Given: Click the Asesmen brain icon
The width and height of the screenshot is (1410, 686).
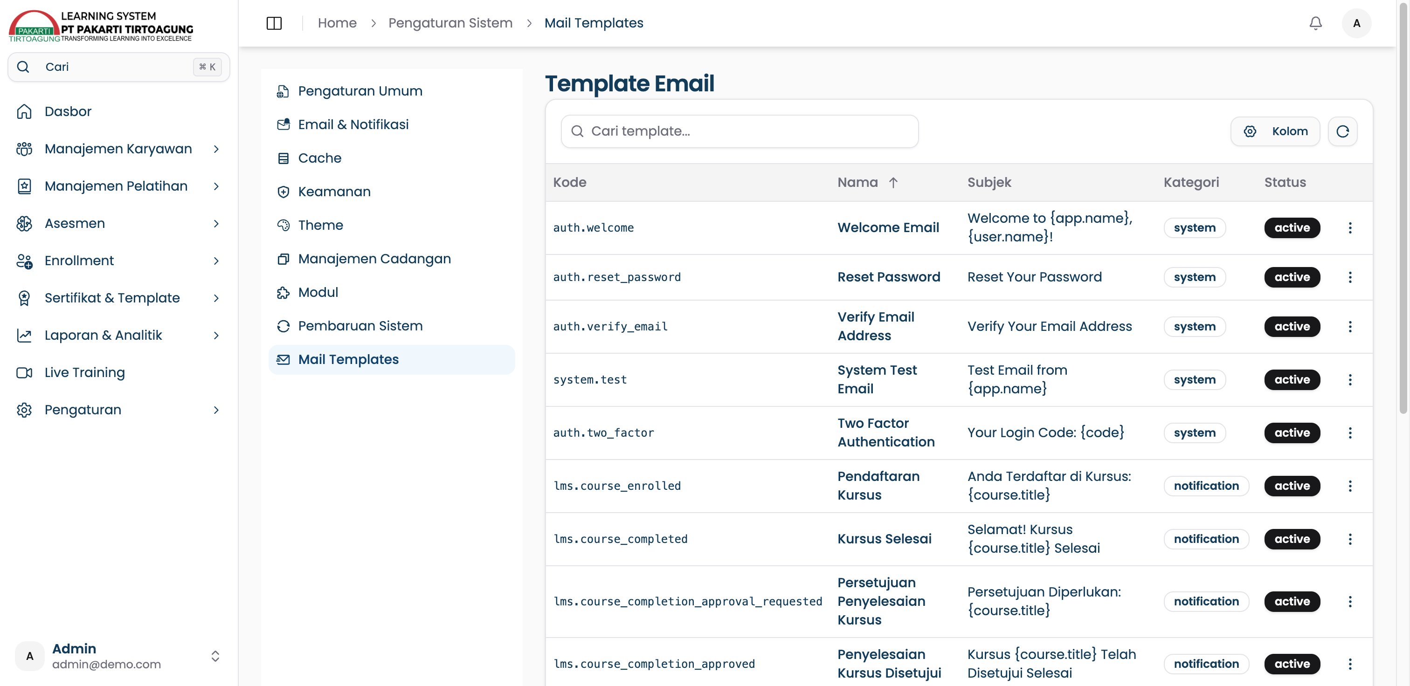Looking at the screenshot, I should tap(24, 223).
